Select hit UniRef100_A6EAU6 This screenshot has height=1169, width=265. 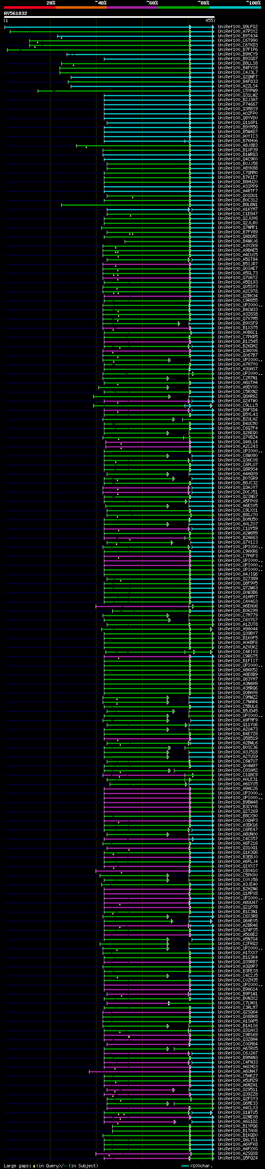click(238, 606)
